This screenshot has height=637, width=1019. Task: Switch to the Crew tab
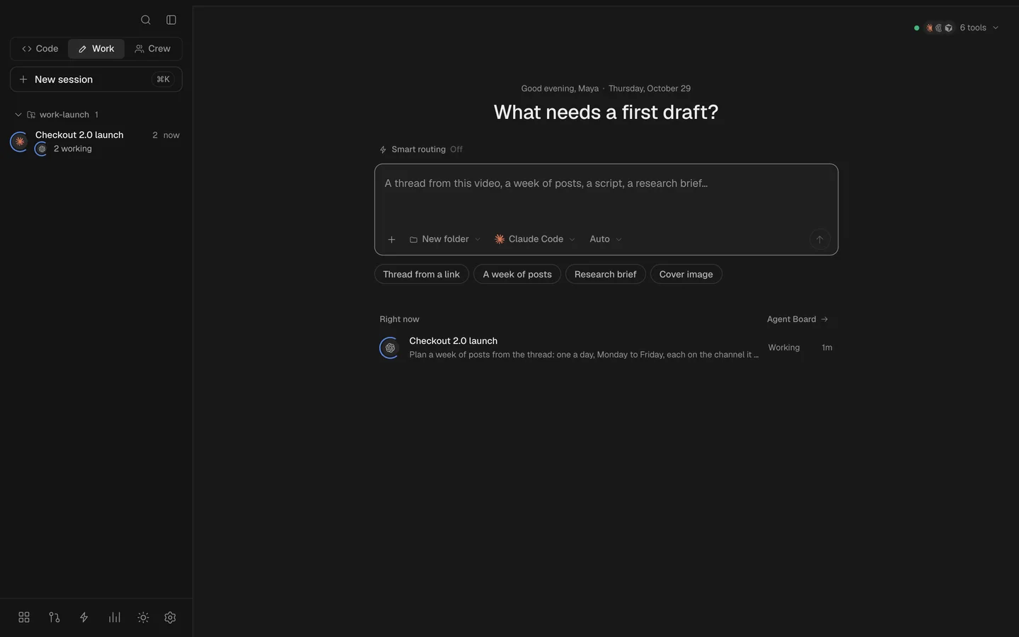coord(153,49)
